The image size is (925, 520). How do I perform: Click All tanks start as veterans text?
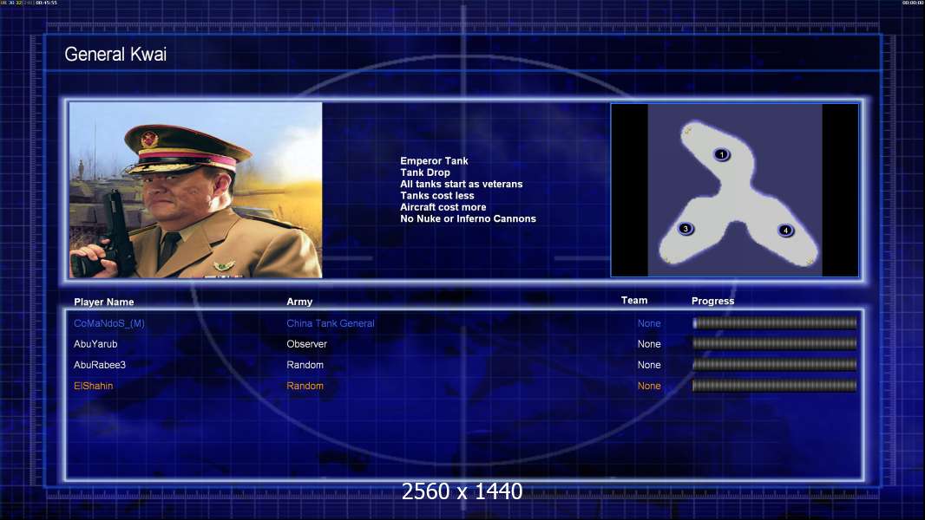[462, 184]
